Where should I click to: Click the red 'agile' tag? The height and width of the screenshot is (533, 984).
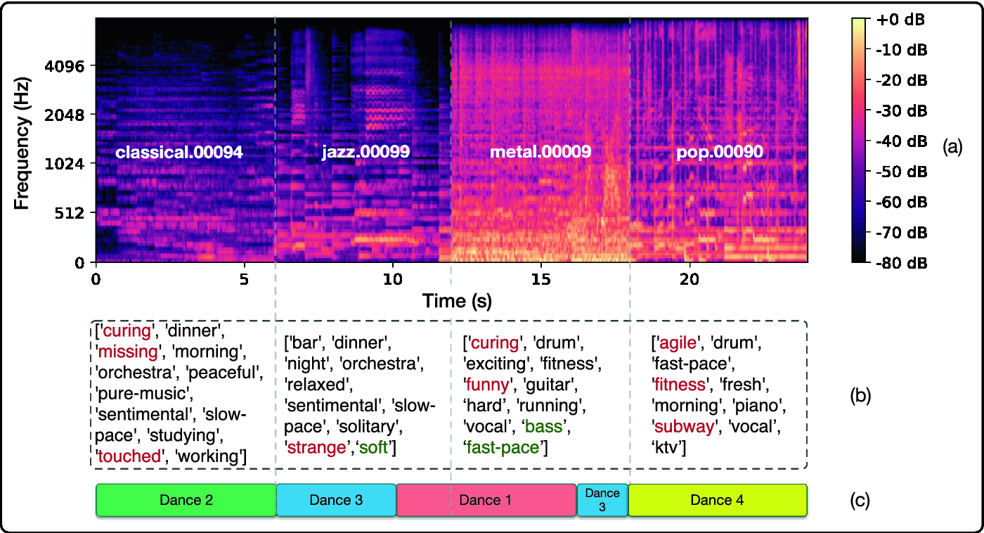pyautogui.click(x=678, y=343)
